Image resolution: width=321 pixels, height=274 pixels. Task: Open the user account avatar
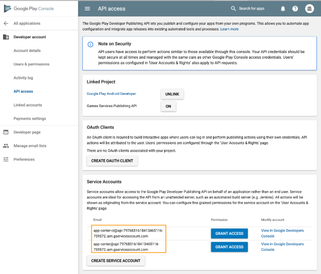pos(309,9)
